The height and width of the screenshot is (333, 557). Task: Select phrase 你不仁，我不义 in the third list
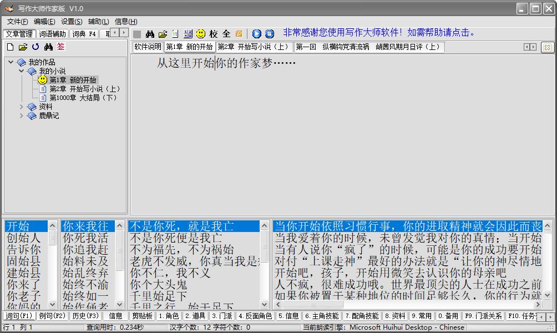(x=170, y=273)
